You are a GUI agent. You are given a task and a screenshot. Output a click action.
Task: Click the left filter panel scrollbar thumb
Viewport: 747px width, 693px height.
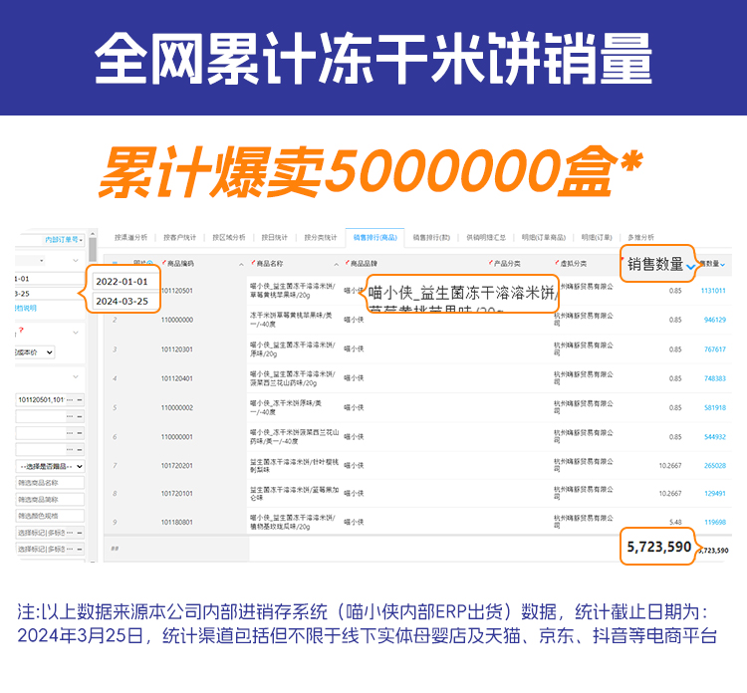coord(93,250)
